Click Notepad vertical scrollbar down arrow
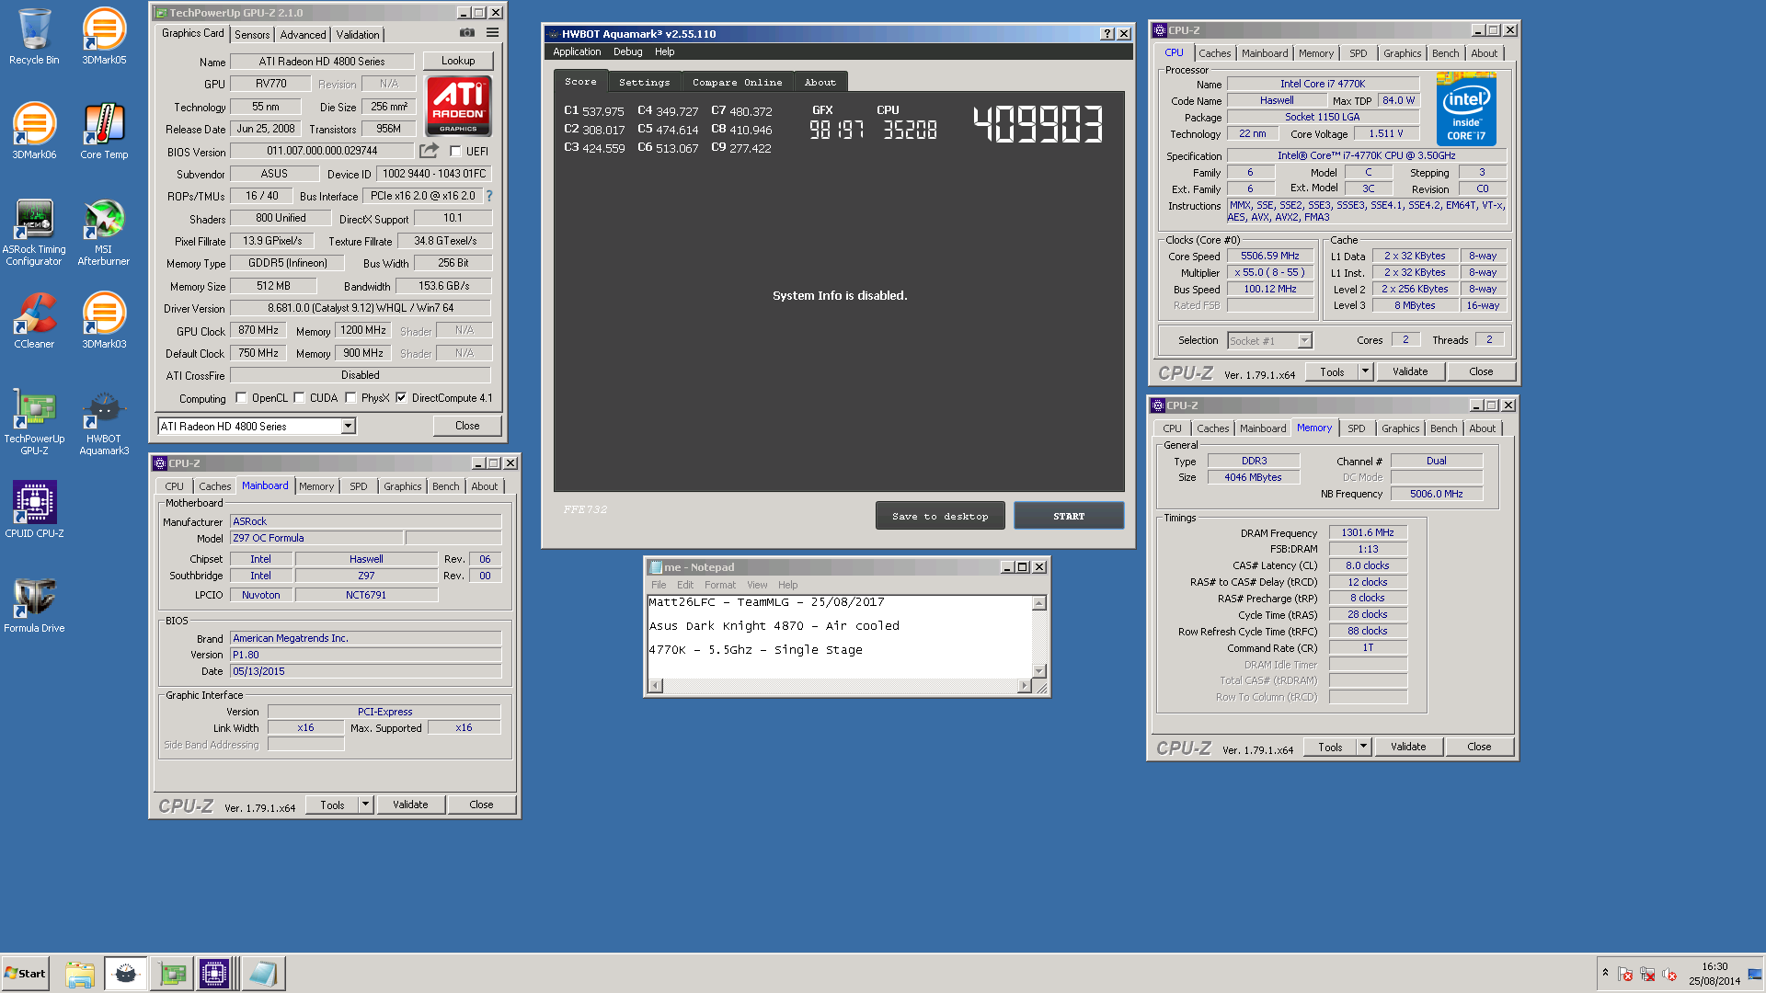This screenshot has width=1766, height=993. 1039,671
